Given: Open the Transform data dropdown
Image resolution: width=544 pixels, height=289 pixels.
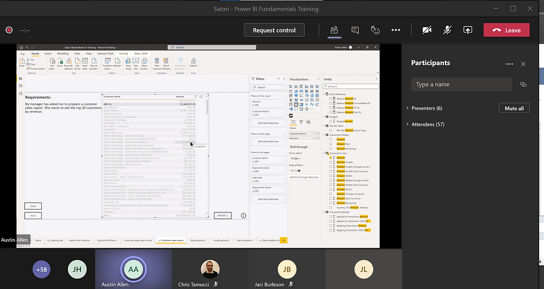Looking at the screenshot, I should click(108, 64).
